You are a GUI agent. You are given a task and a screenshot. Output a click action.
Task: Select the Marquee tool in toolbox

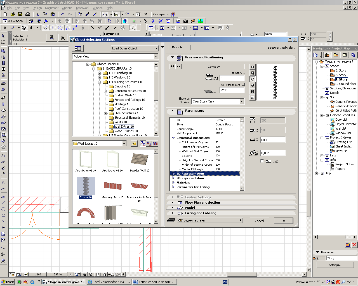coord(3,42)
